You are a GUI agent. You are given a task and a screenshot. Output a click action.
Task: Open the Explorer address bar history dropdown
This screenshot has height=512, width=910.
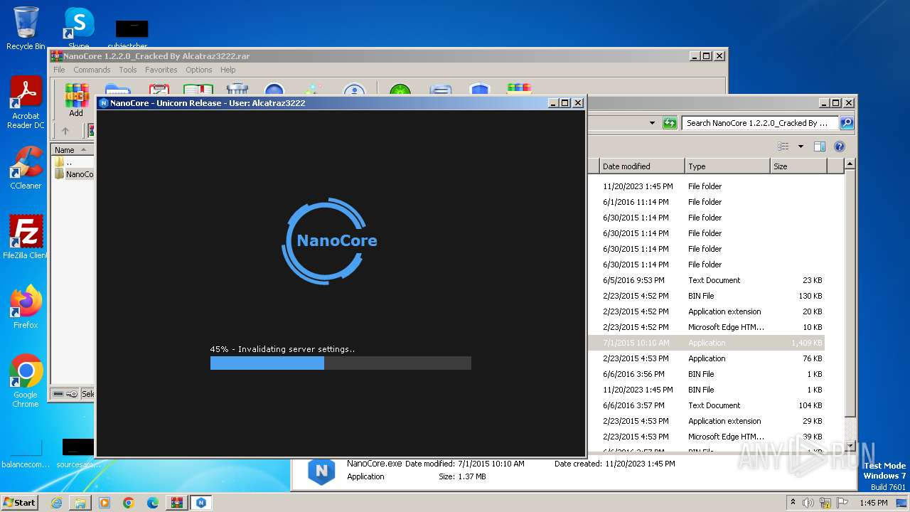coord(652,123)
